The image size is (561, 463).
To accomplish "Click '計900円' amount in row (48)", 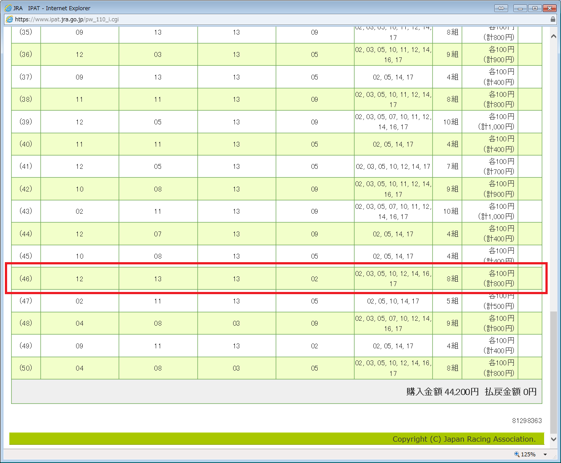I will click(499, 328).
